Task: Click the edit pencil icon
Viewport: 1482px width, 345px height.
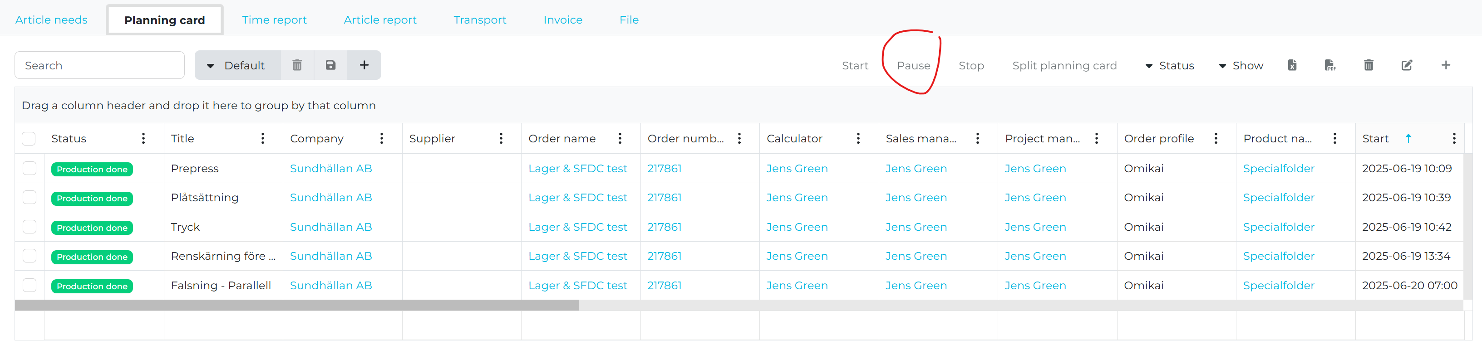Action: point(1406,65)
